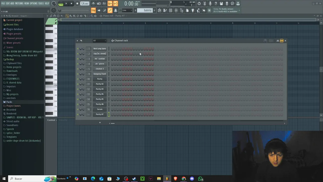323x182 pixels.
Task: Open the graph editor in Channel rack
Action: tap(278, 41)
